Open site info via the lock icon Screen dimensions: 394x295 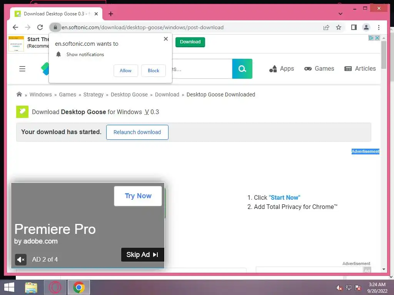(x=55, y=27)
